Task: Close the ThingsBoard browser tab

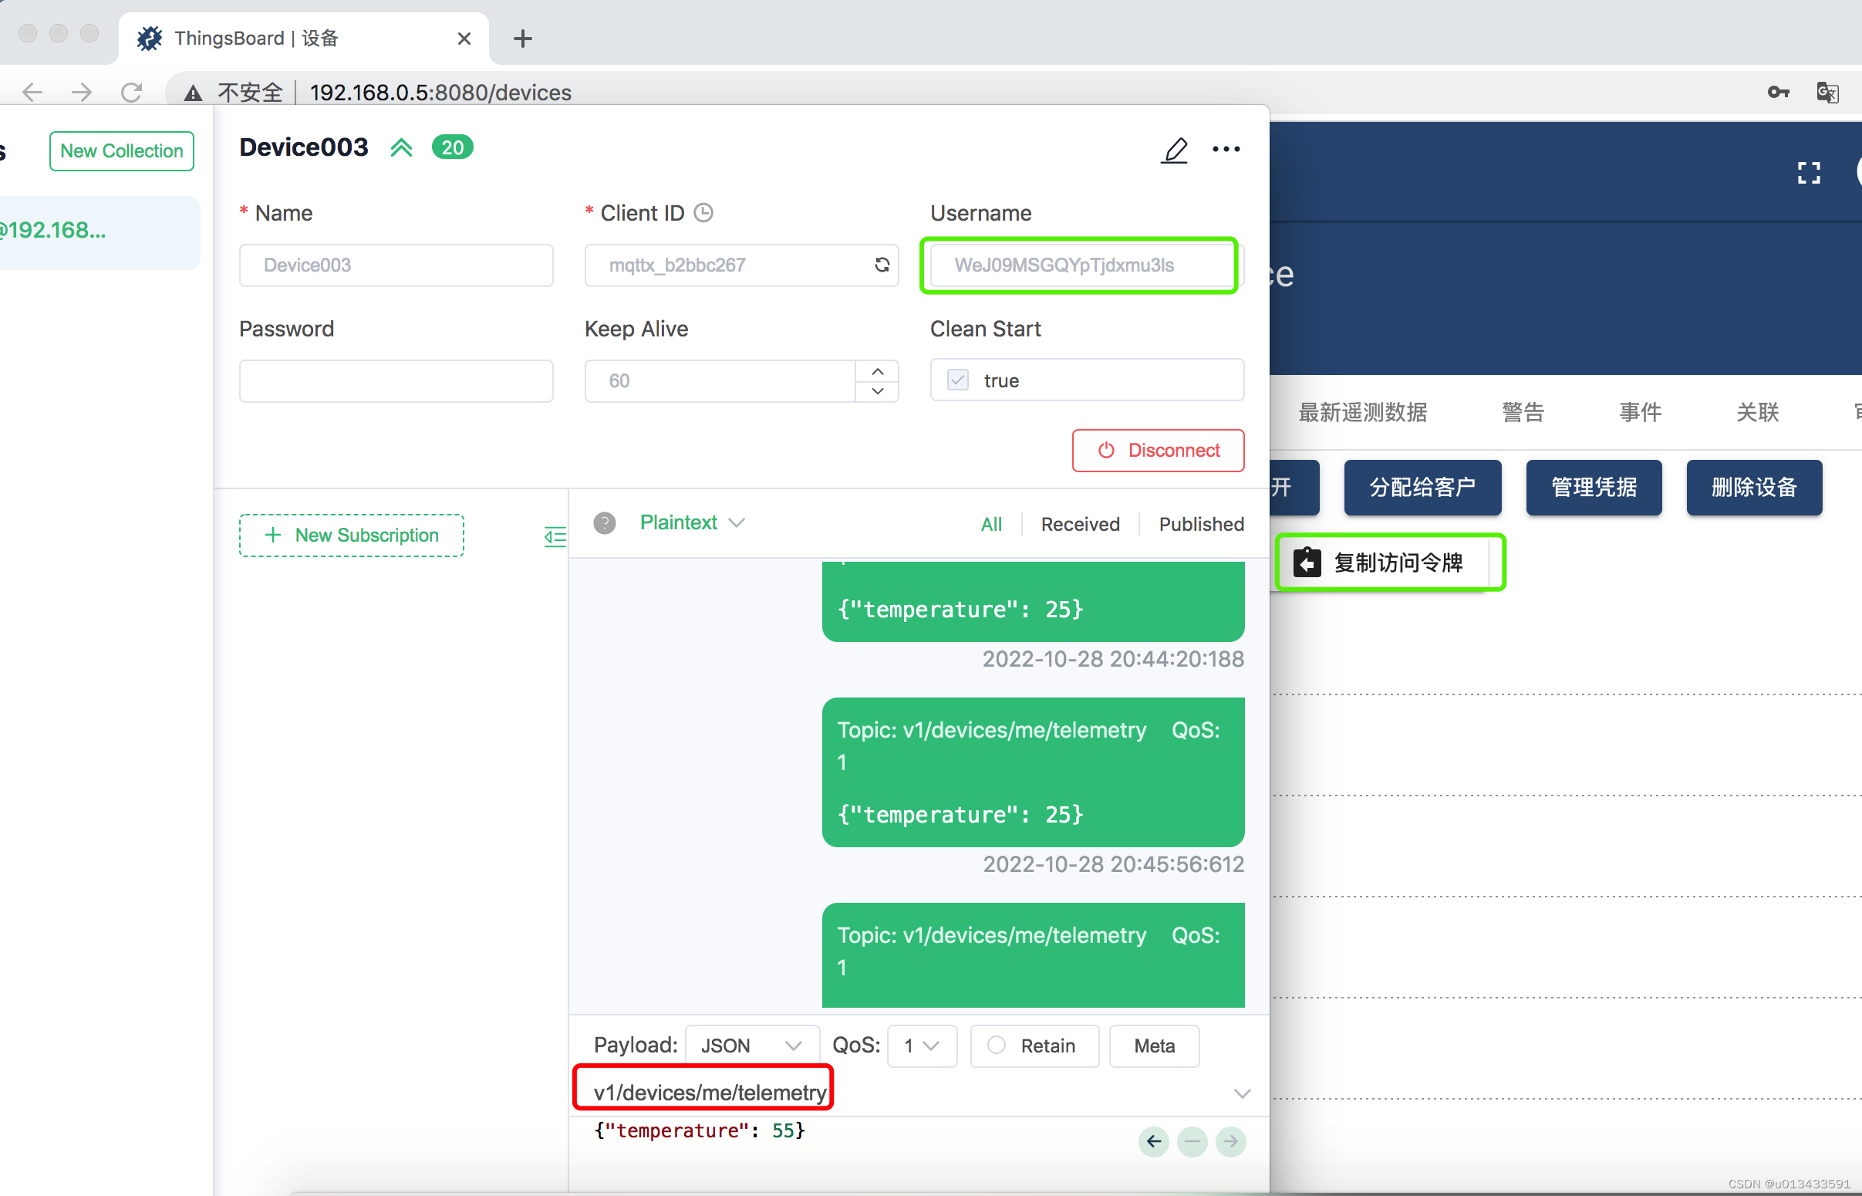Action: coord(464,38)
